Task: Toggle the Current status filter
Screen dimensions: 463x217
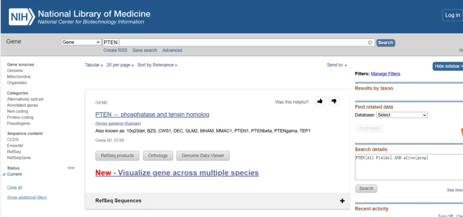Action: click(15, 174)
